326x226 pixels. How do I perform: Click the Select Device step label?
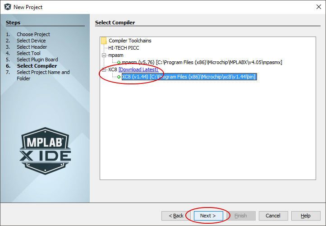31,41
